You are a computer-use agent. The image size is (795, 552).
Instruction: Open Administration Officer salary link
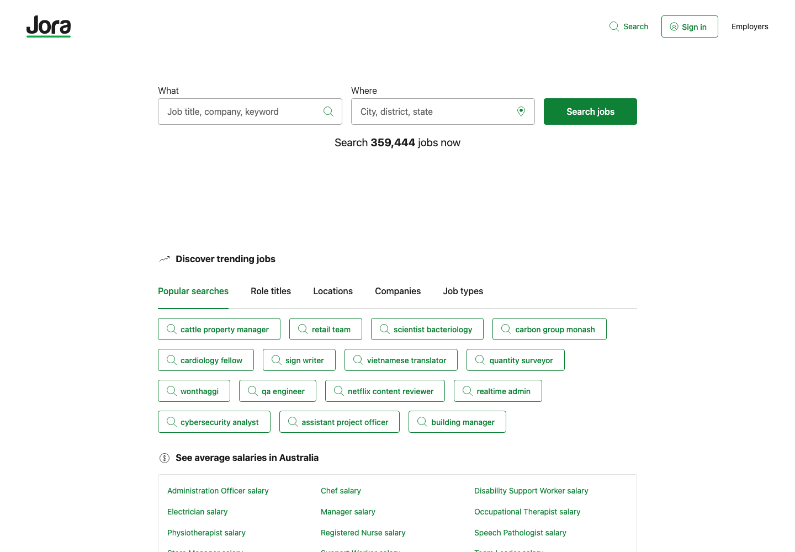218,491
